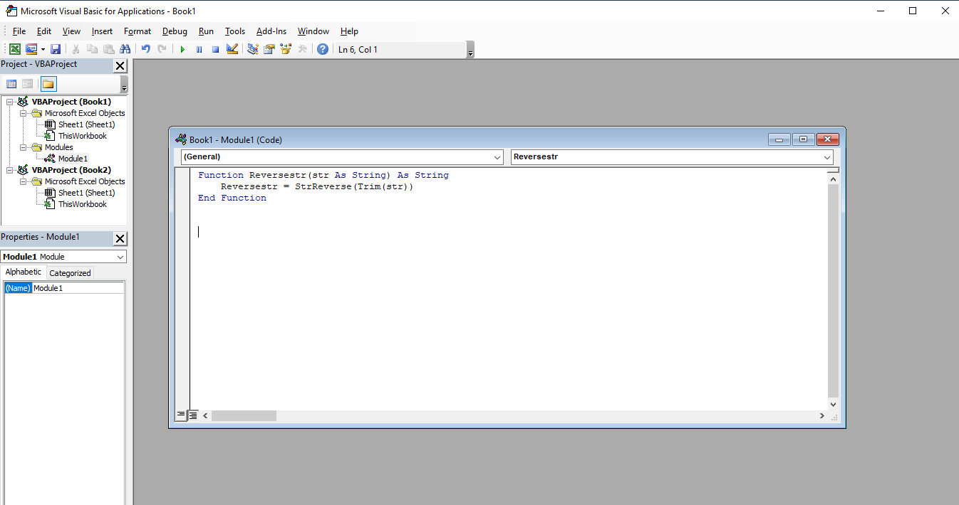Click Full Module View button at bottom
The height and width of the screenshot is (505, 959).
(x=193, y=415)
